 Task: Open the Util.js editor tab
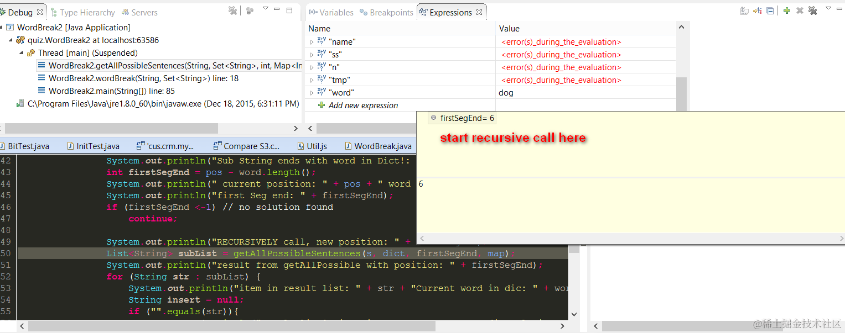312,146
